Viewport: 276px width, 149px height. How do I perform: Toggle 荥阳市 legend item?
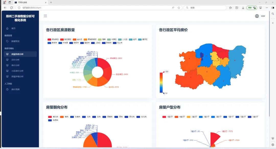click(74, 43)
